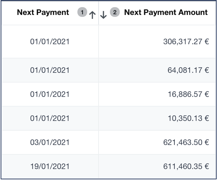Click the 16,886.57 € payment amount
Screen dimensions: 217x180
(x=188, y=94)
